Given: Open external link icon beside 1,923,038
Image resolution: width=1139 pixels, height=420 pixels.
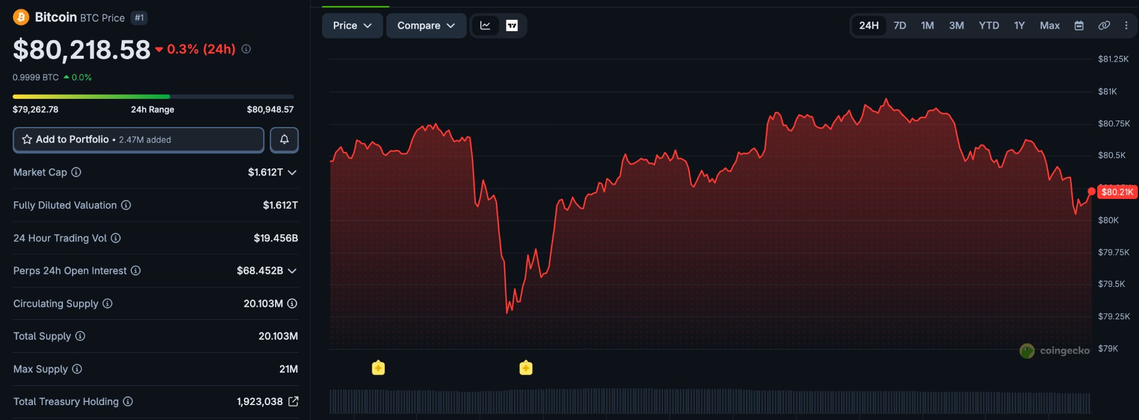Looking at the screenshot, I should tap(293, 401).
